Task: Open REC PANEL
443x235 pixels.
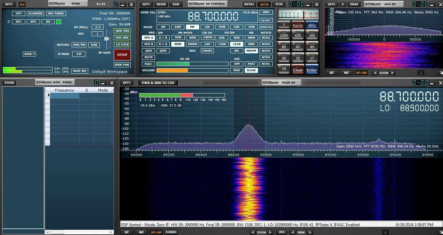Action: 56,13
